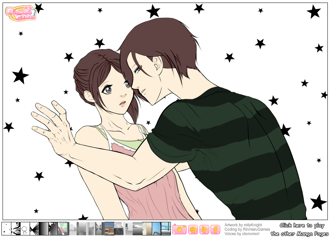Click the "Artwork by milyKnight" credit

coord(243,225)
